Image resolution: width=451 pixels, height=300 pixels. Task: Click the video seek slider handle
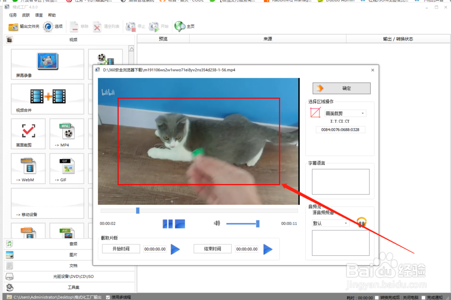click(138, 211)
